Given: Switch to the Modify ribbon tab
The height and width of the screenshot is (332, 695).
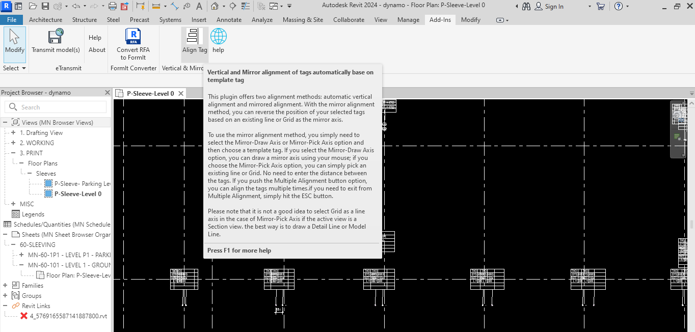Looking at the screenshot, I should click(x=471, y=20).
